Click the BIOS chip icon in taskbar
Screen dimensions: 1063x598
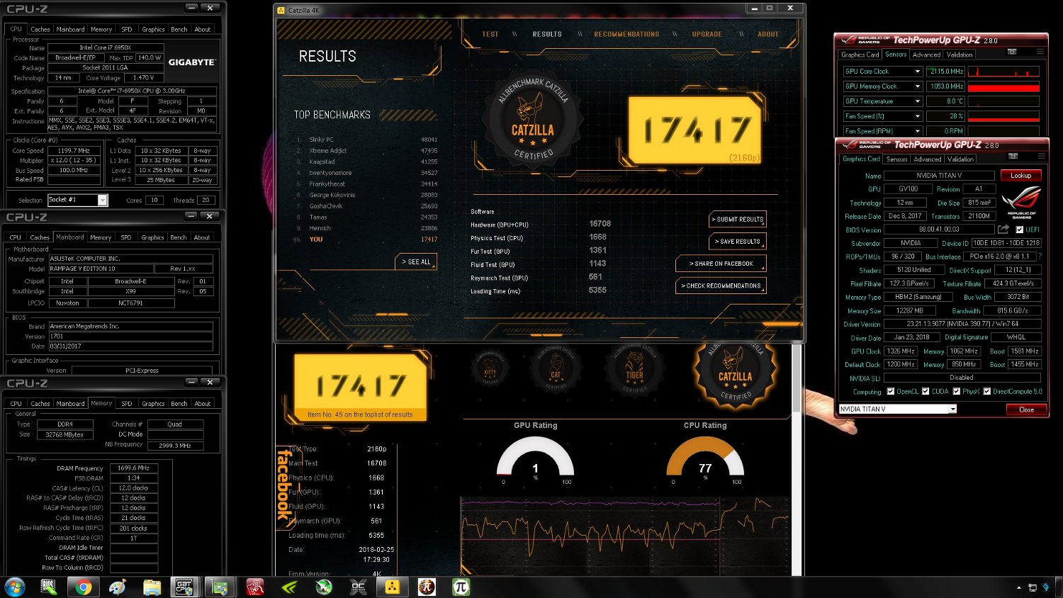(x=49, y=587)
